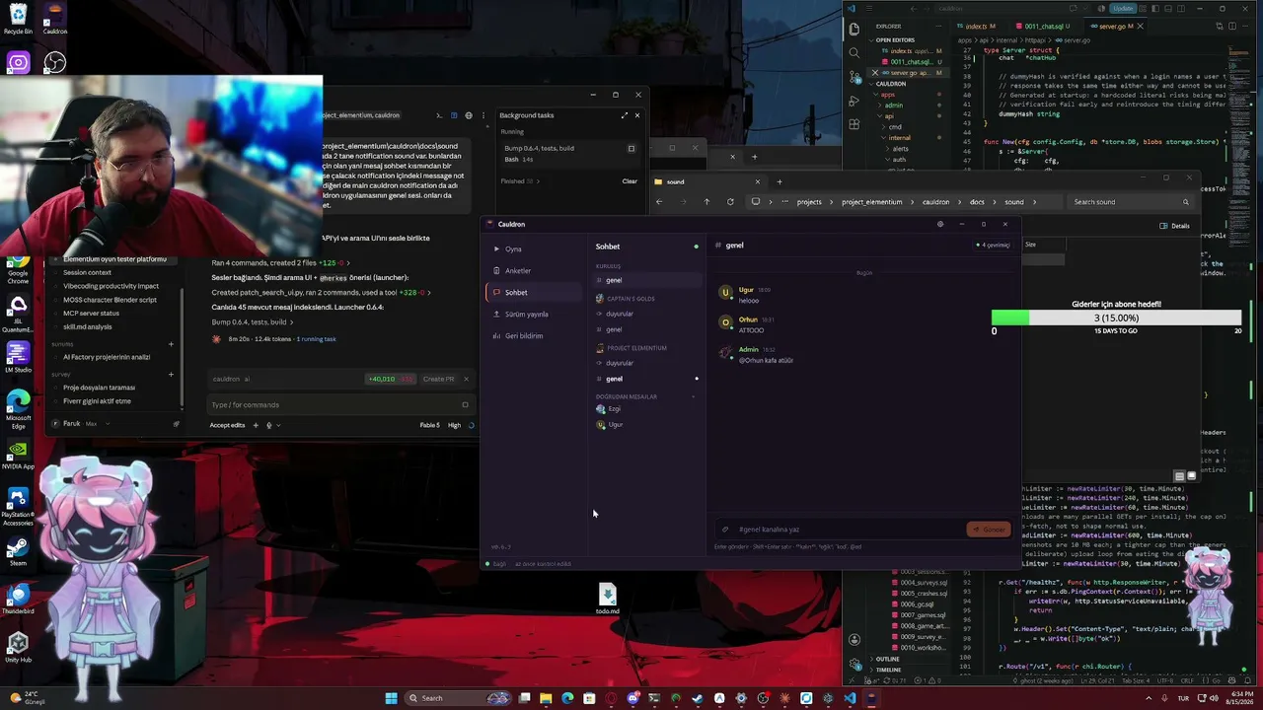Click the globe icon in agent header
The height and width of the screenshot is (710, 1263).
[x=469, y=115]
